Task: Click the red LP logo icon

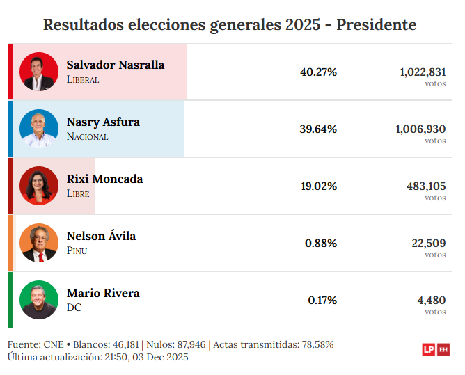Action: pyautogui.click(x=429, y=350)
